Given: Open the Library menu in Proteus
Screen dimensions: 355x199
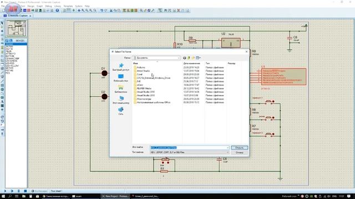Looking at the screenshot, I should (x=58, y=6).
